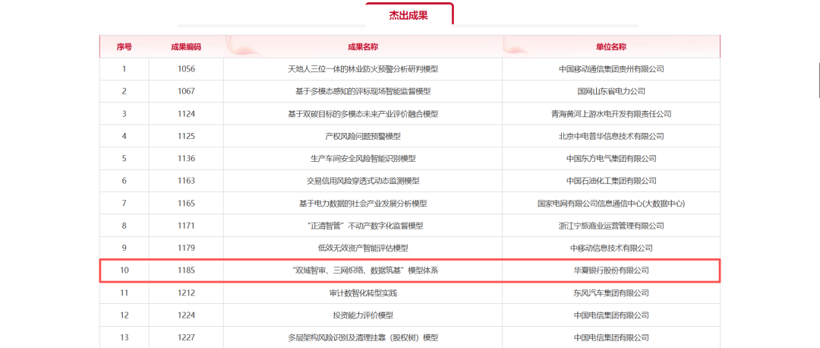
Task: Click the 成果编码 column header
Action: pos(186,46)
